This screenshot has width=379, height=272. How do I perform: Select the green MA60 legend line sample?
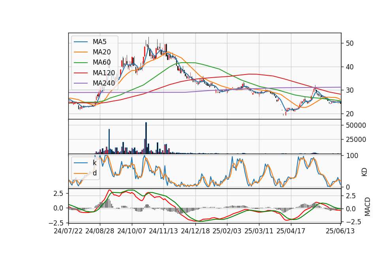point(81,63)
